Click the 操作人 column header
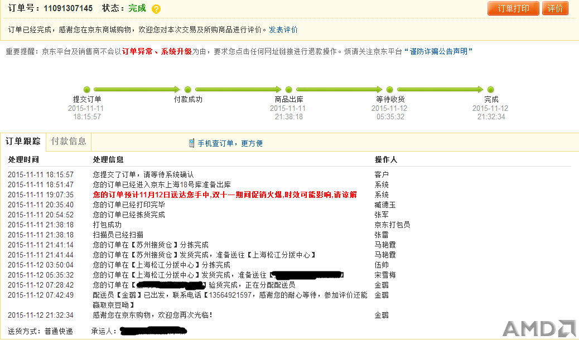Image resolution: width=579 pixels, height=340 pixels. tap(386, 159)
